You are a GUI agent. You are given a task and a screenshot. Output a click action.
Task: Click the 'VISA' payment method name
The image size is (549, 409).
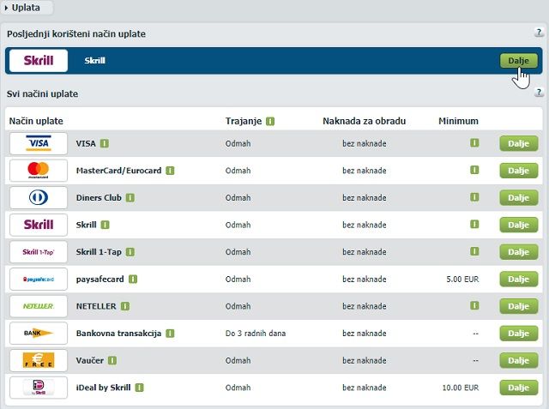[x=86, y=143]
